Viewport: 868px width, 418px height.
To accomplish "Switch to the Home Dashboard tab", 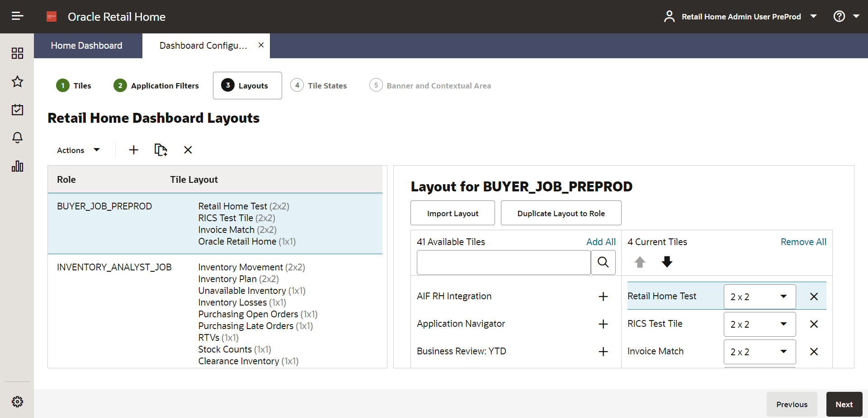I will click(x=86, y=46).
